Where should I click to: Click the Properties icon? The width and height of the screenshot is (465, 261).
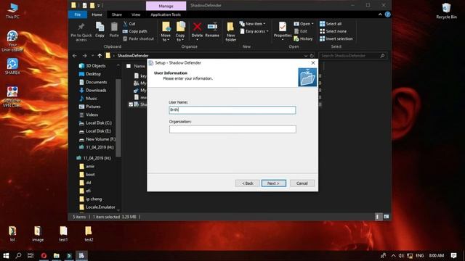(283, 28)
